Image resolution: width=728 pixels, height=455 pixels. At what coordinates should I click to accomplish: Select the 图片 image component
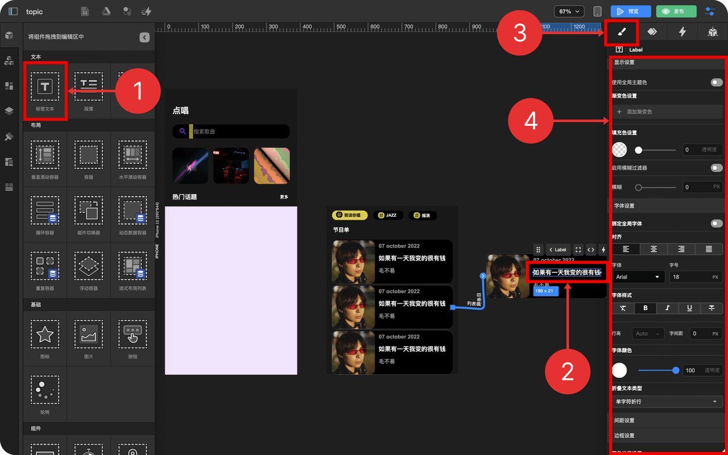coord(89,338)
